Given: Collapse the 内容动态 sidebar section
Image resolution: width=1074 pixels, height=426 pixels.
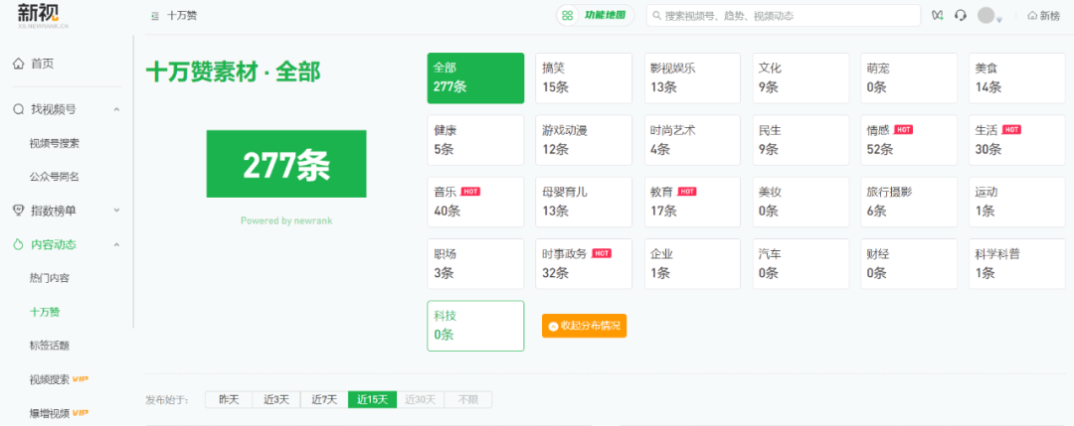Looking at the screenshot, I should 116,244.
